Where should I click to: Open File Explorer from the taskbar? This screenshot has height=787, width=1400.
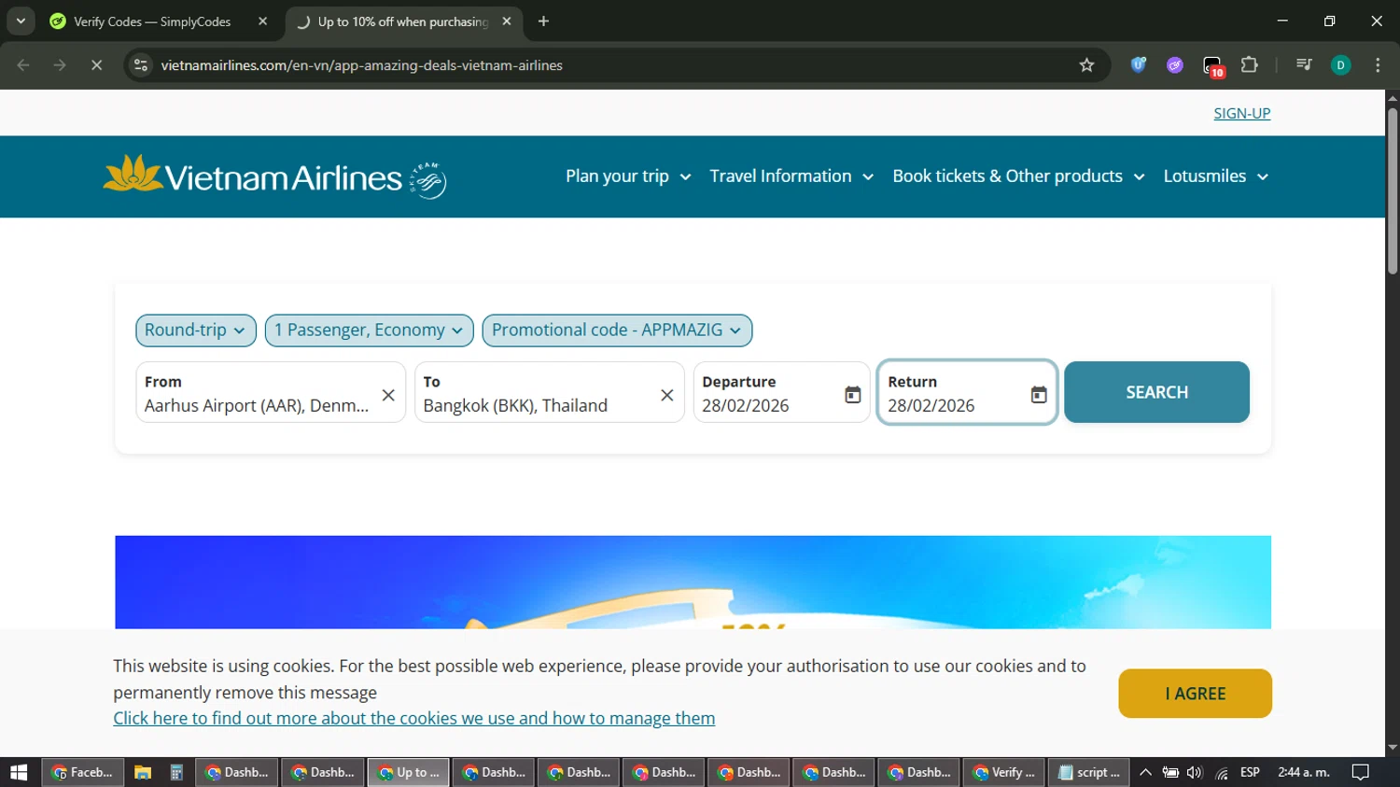(142, 772)
